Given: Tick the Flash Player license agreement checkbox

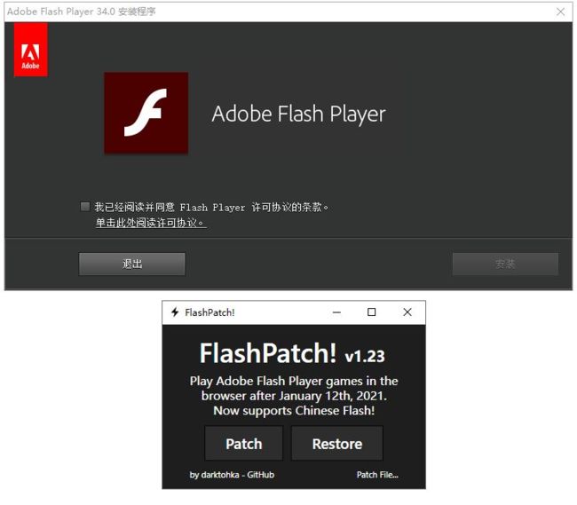Looking at the screenshot, I should [85, 206].
